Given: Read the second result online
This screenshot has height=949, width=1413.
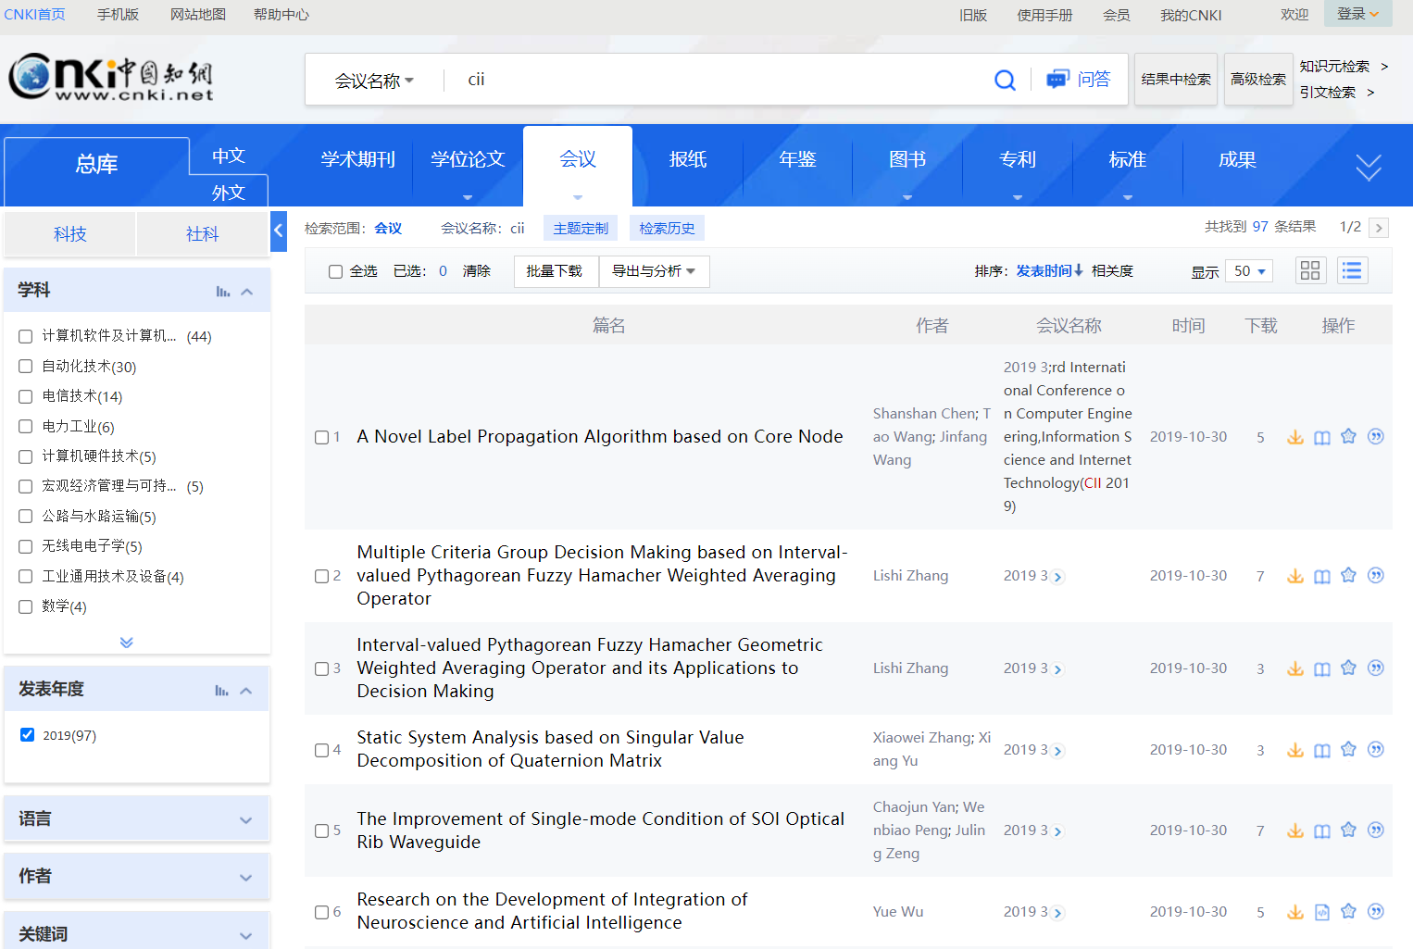Looking at the screenshot, I should (1321, 576).
